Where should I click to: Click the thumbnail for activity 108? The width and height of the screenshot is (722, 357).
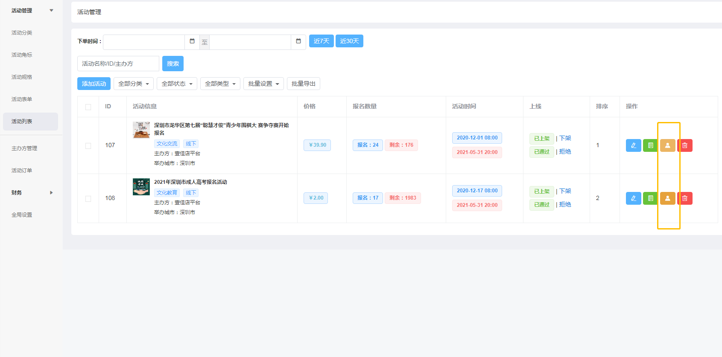141,187
